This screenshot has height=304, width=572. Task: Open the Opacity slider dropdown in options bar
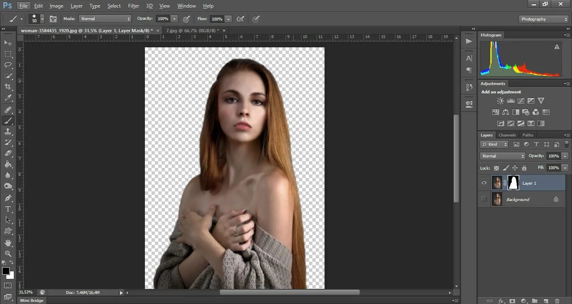coord(175,19)
